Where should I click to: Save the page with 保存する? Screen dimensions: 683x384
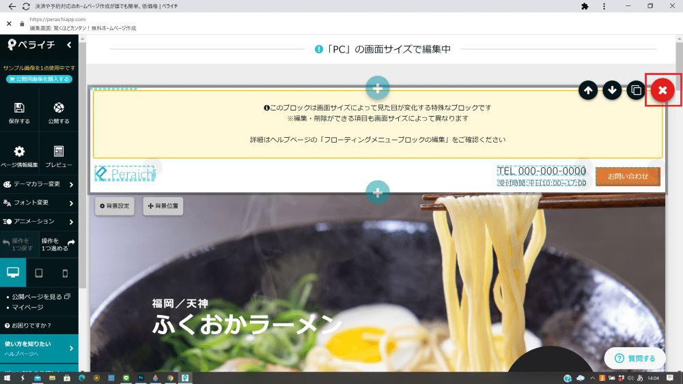pos(19,113)
